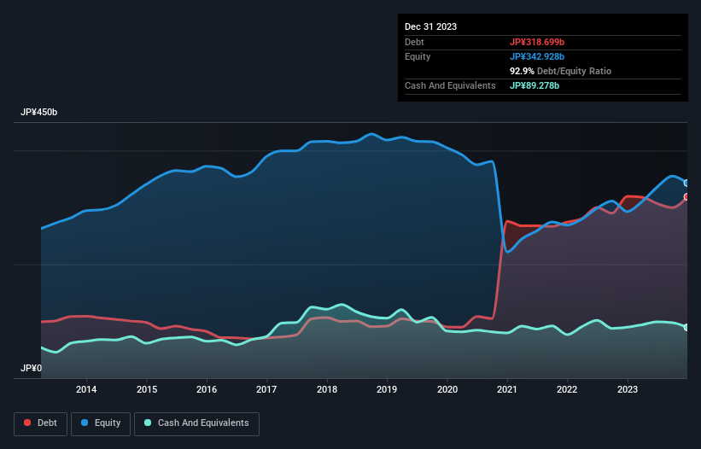Toggle the Cash And Equivalents legend button
Image resolution: width=701 pixels, height=449 pixels.
click(196, 423)
